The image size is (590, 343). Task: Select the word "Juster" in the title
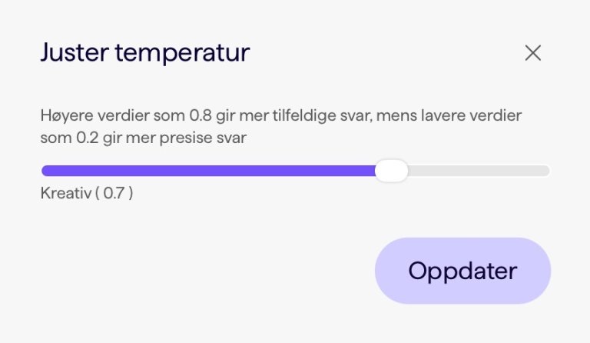click(72, 53)
